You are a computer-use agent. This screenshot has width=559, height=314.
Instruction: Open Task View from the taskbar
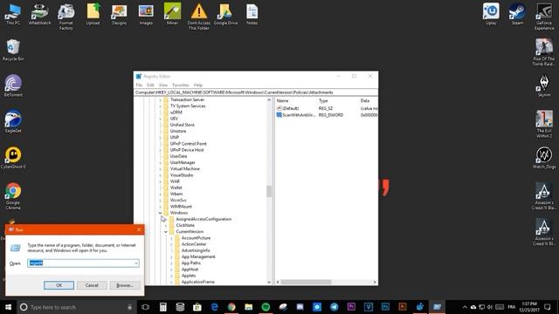pos(146,307)
